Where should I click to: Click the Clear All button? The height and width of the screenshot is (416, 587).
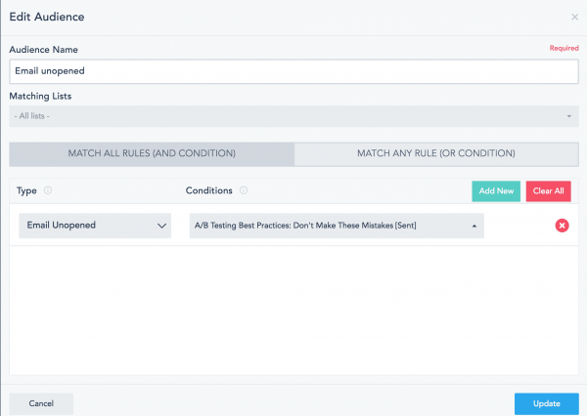point(549,191)
